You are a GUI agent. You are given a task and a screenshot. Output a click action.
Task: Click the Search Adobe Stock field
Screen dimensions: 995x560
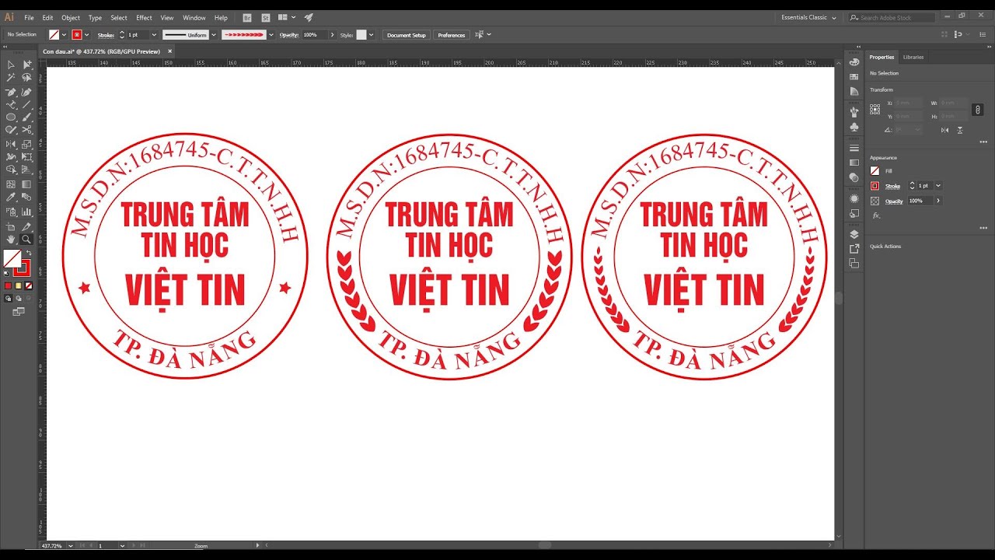[895, 17]
